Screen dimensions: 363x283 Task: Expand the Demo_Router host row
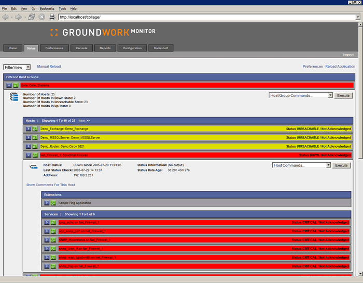(28, 147)
